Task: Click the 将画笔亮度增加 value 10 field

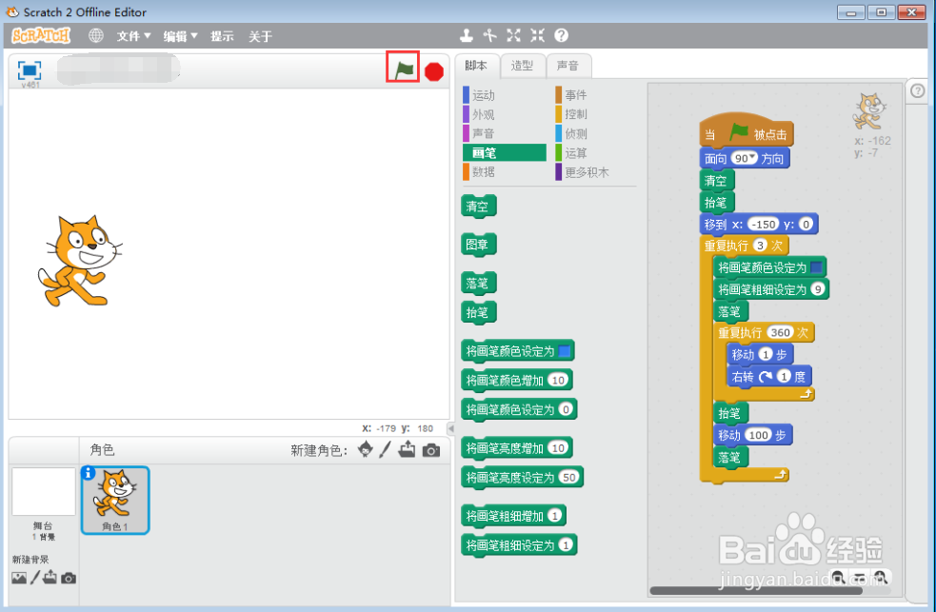Action: point(558,448)
